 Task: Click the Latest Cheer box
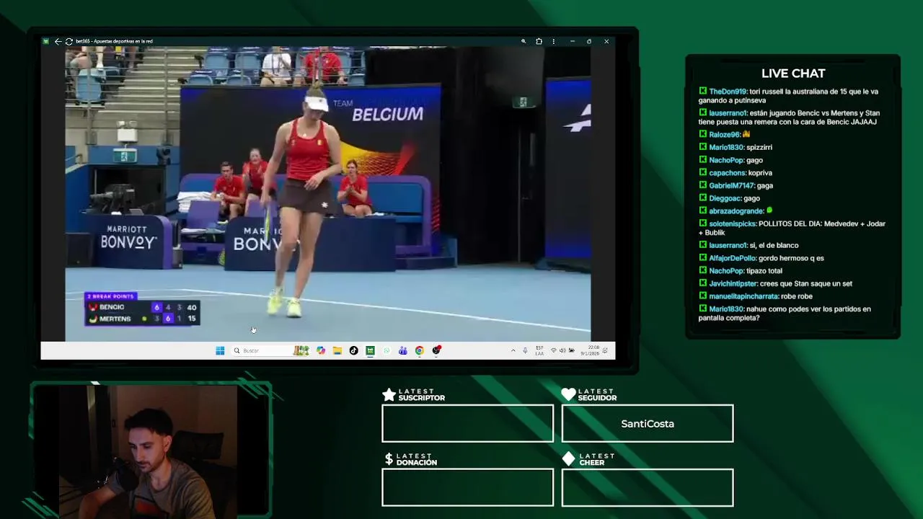point(648,487)
